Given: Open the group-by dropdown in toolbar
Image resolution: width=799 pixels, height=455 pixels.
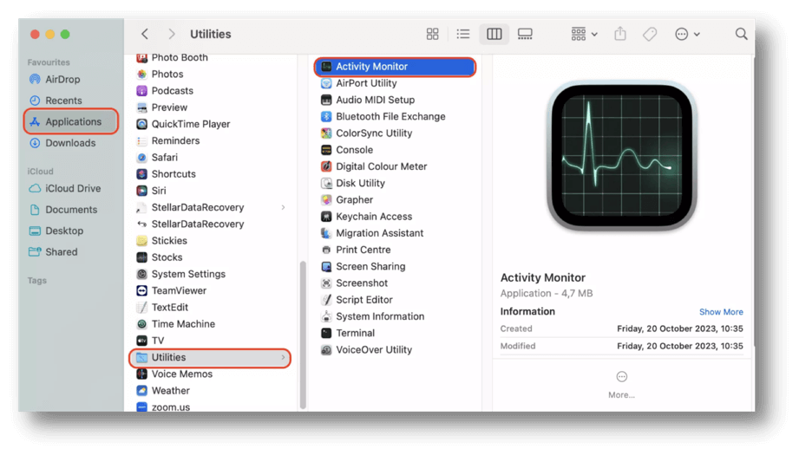Looking at the screenshot, I should 584,34.
